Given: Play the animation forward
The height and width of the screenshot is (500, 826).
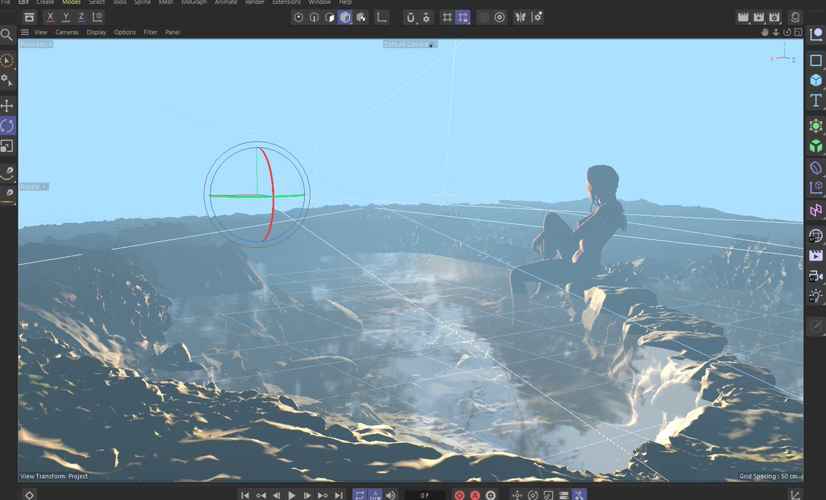Looking at the screenshot, I should (292, 494).
